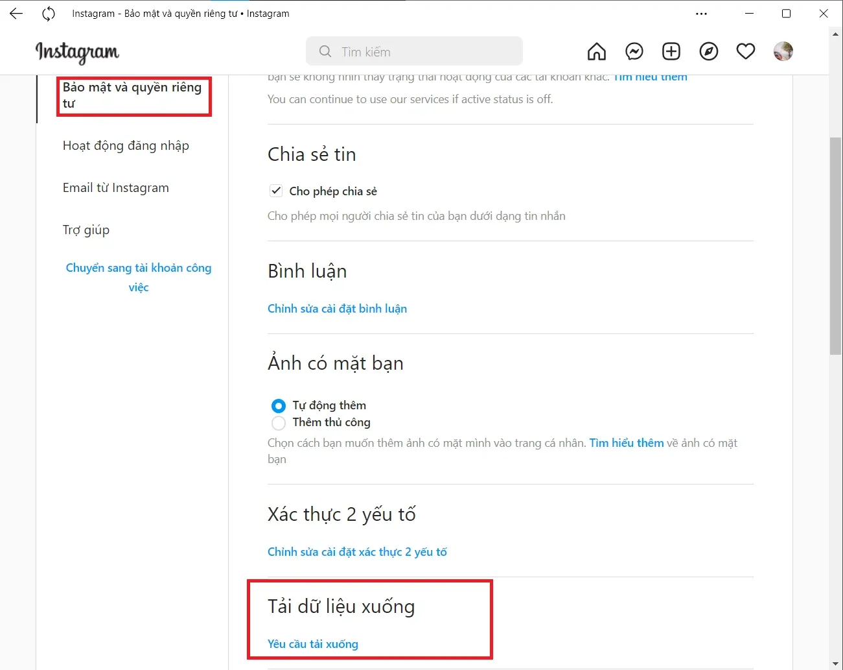Select the Thêm thủ công radio option
The height and width of the screenshot is (670, 843).
point(279,423)
